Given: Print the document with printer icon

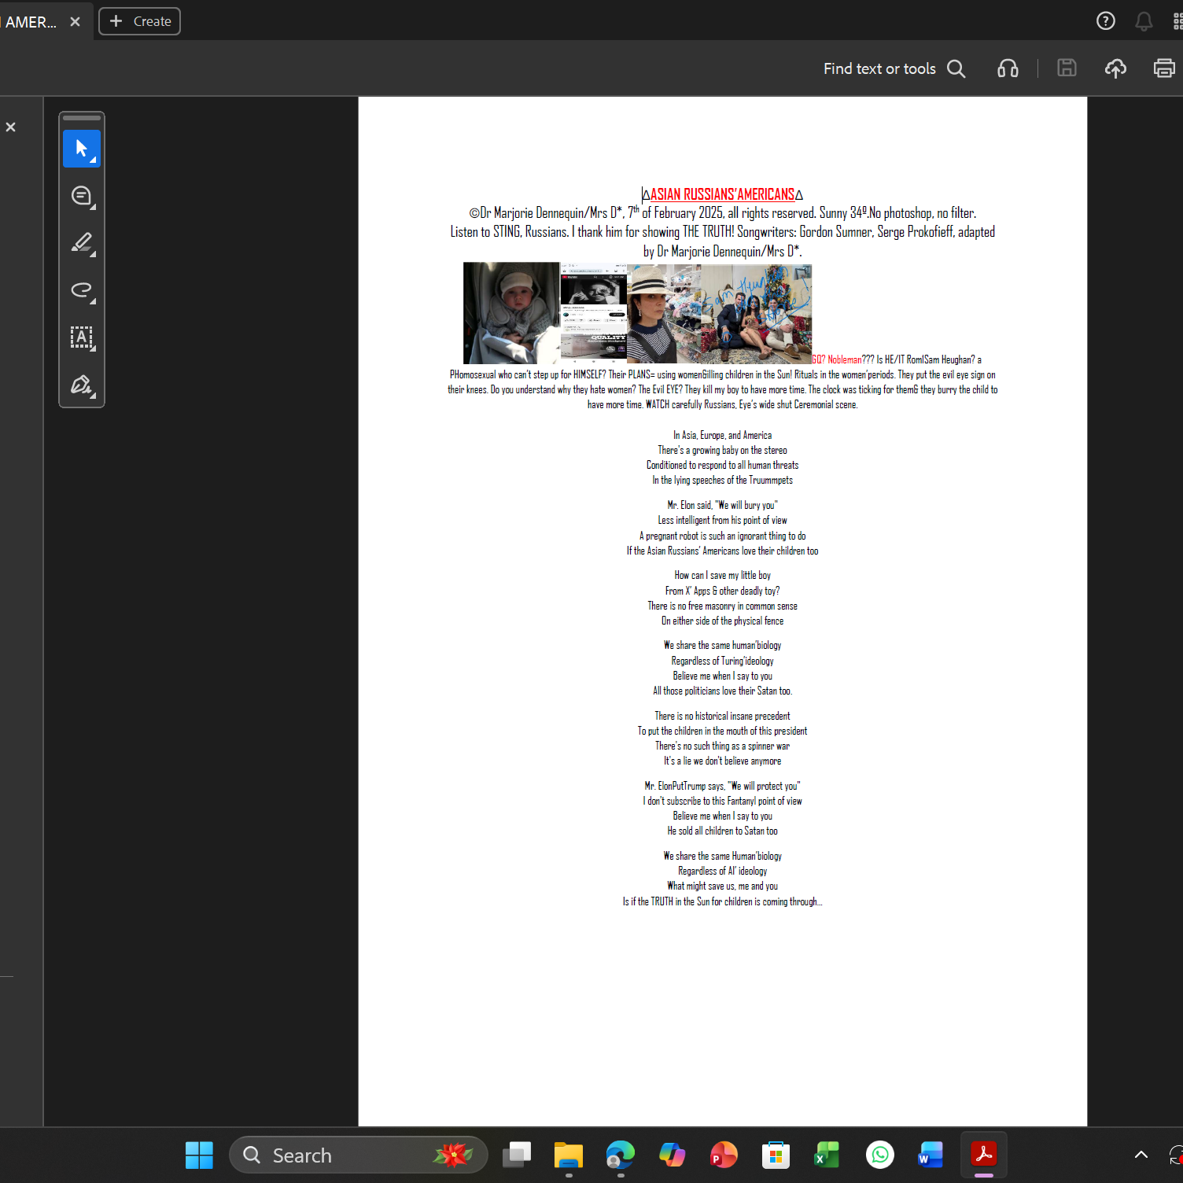Looking at the screenshot, I should [1164, 68].
